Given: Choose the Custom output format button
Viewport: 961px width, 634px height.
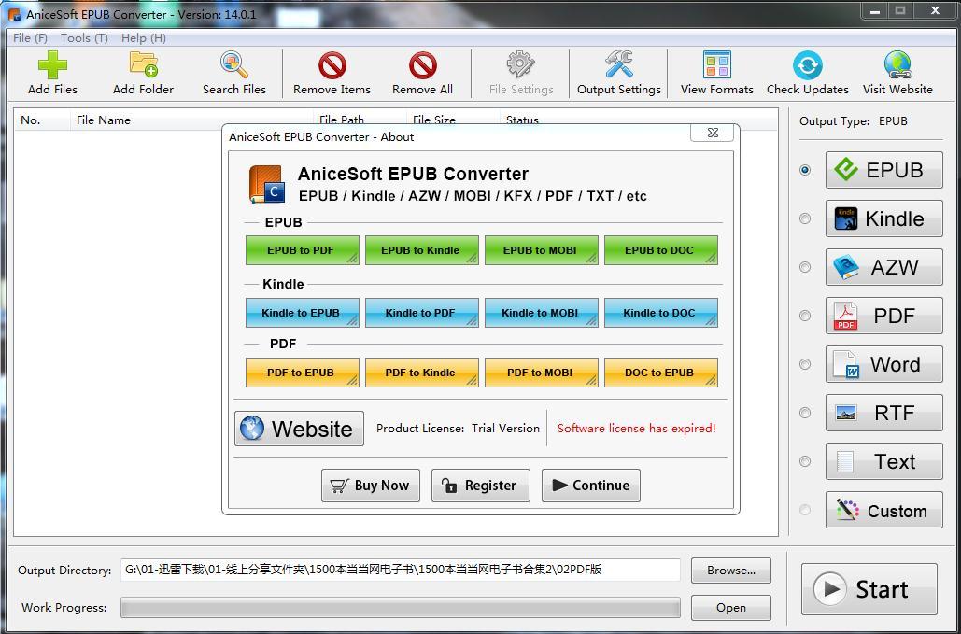Looking at the screenshot, I should click(x=883, y=510).
